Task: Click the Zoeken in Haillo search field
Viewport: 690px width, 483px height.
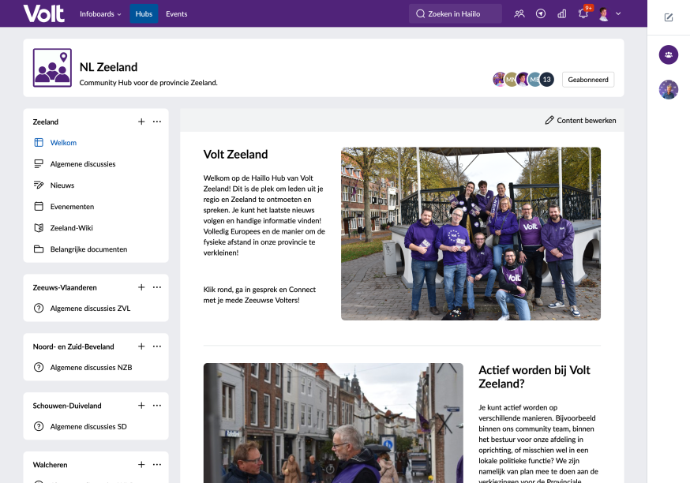Action: 456,13
